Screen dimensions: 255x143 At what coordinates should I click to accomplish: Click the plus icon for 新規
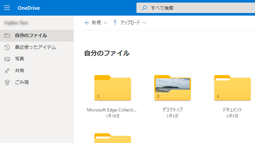[x=86, y=23]
